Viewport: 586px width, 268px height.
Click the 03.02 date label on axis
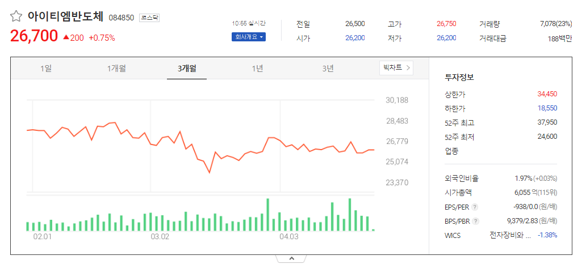pos(160,237)
